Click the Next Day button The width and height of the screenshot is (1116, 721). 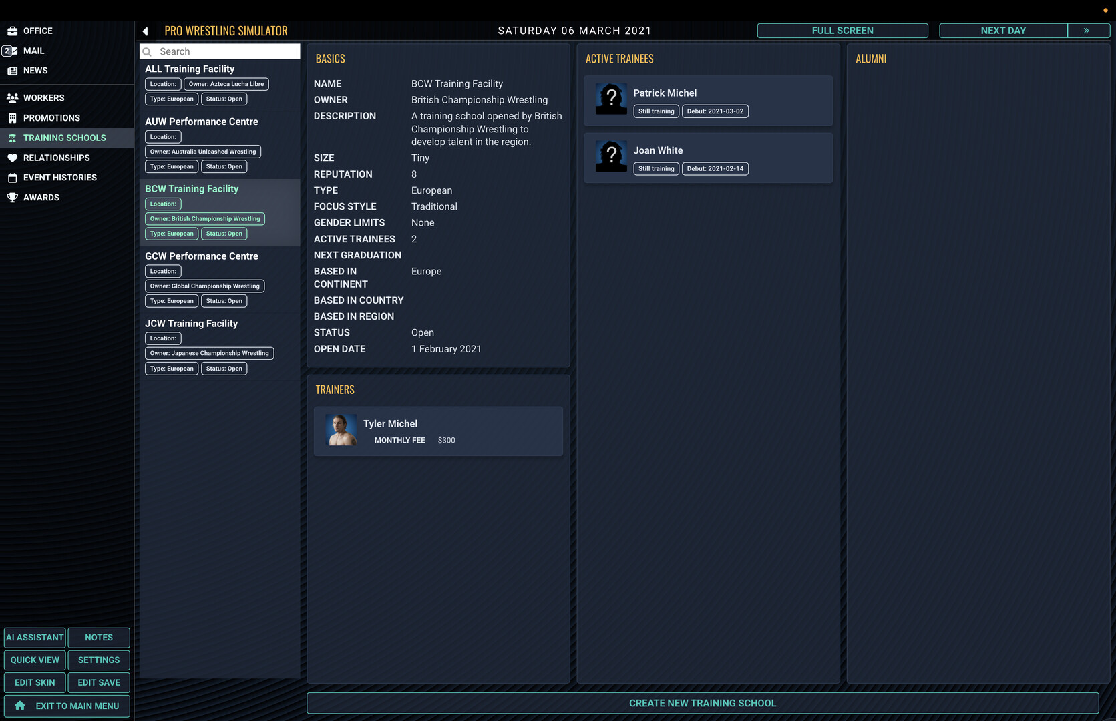click(1002, 31)
